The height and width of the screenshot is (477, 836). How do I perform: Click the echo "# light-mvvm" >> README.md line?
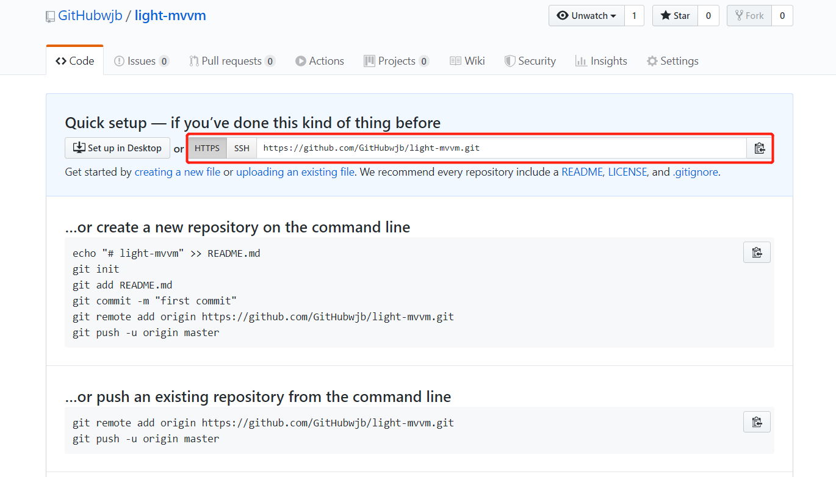pos(167,253)
